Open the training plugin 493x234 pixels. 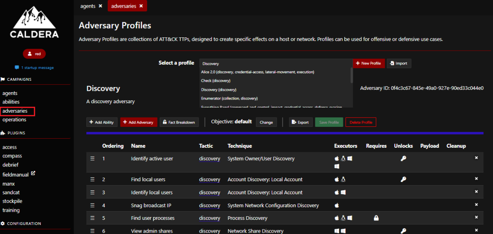(x=11, y=210)
